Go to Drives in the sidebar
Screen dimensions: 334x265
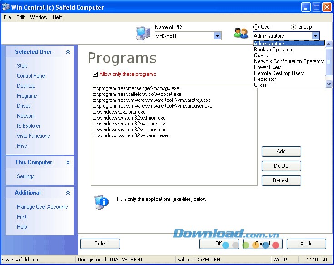[24, 106]
